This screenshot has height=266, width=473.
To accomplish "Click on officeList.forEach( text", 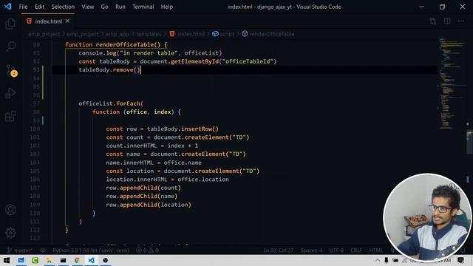I will pyautogui.click(x=111, y=103).
